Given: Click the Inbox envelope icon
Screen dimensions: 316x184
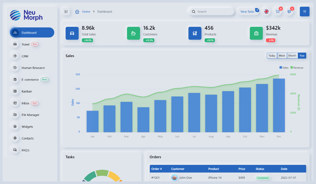Looking at the screenshot, I should (x=15, y=103).
